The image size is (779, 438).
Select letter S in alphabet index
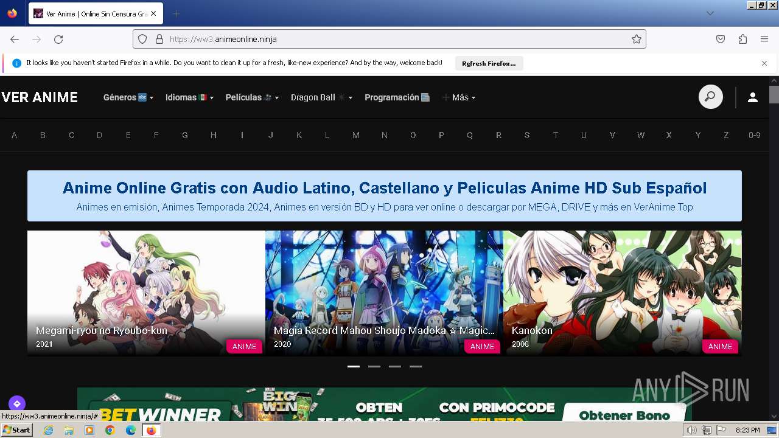click(x=527, y=135)
